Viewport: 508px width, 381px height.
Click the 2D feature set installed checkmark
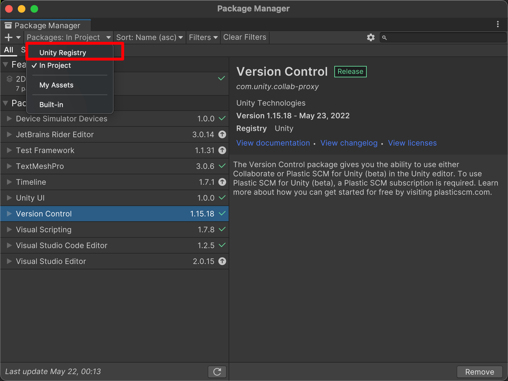[222, 78]
